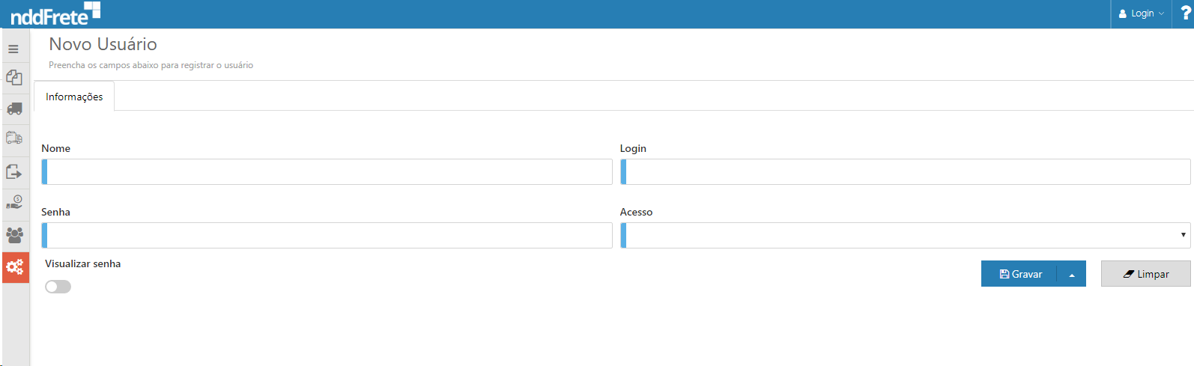Select the solid truck icon in the sidebar

tap(14, 109)
